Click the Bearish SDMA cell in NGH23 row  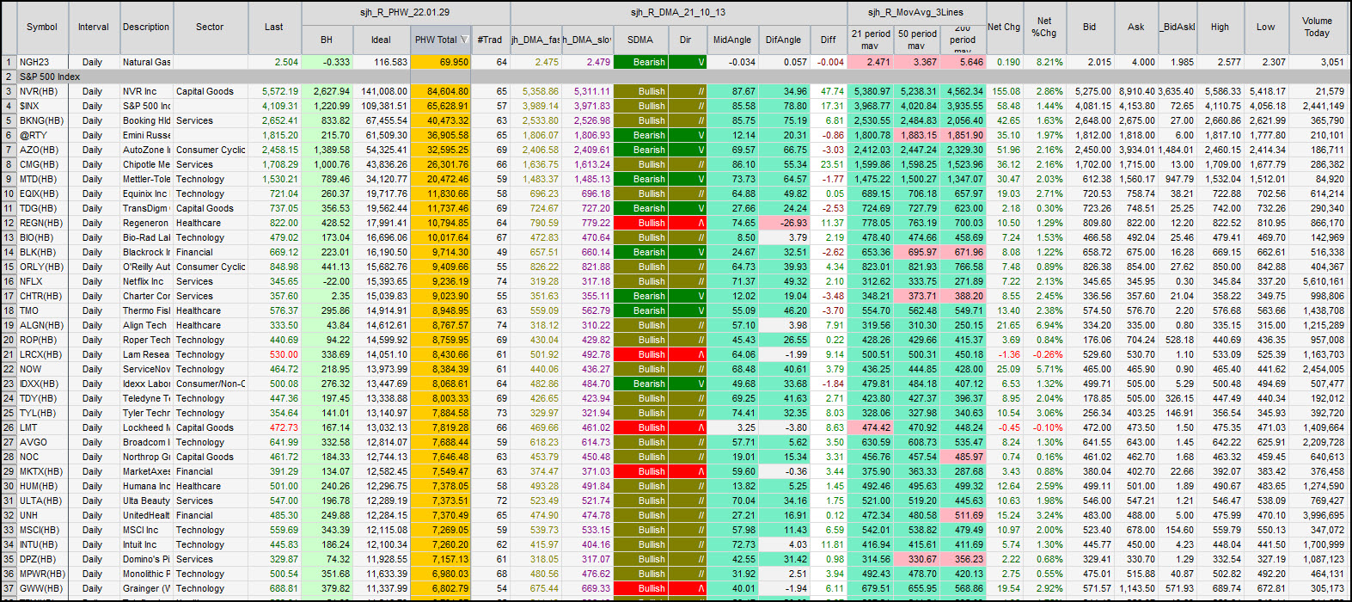[639, 62]
